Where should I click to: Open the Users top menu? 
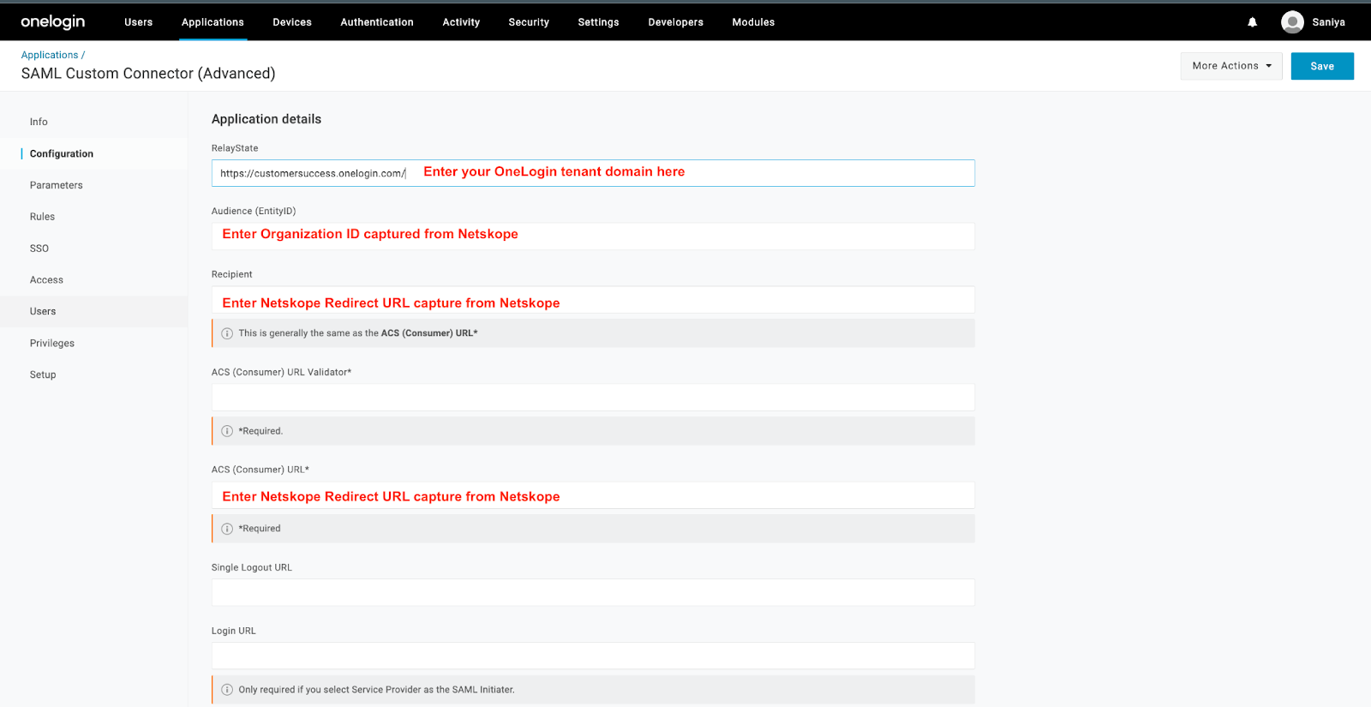[x=138, y=22]
